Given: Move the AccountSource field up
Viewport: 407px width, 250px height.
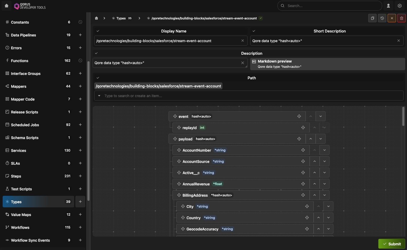Looking at the screenshot, I should point(315,161).
